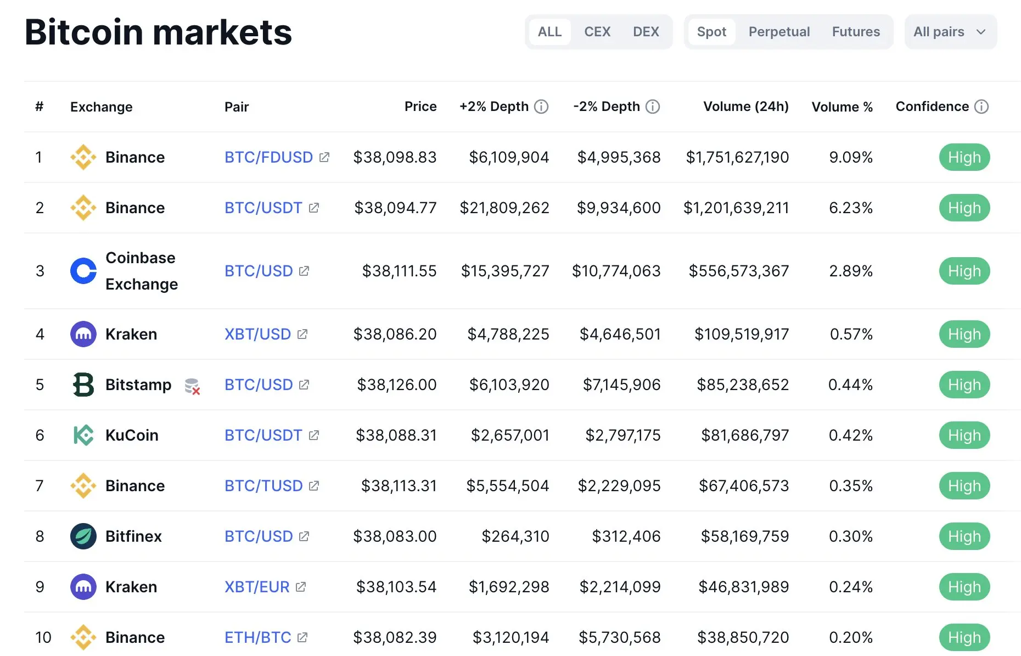Click the Coinbase Exchange logo icon
Image resolution: width=1021 pixels, height=656 pixels.
coord(83,271)
